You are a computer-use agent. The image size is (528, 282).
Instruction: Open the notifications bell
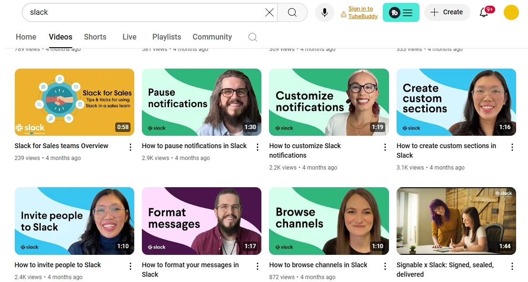click(x=484, y=12)
